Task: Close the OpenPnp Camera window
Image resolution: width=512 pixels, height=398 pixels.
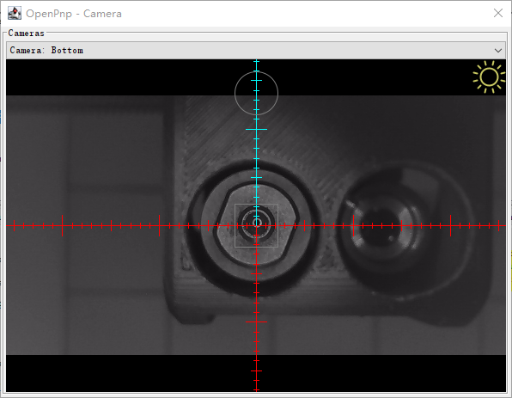Action: (x=498, y=13)
